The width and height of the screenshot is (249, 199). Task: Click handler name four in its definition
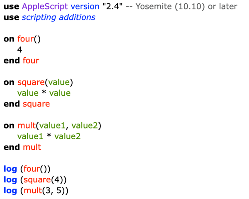point(26,39)
